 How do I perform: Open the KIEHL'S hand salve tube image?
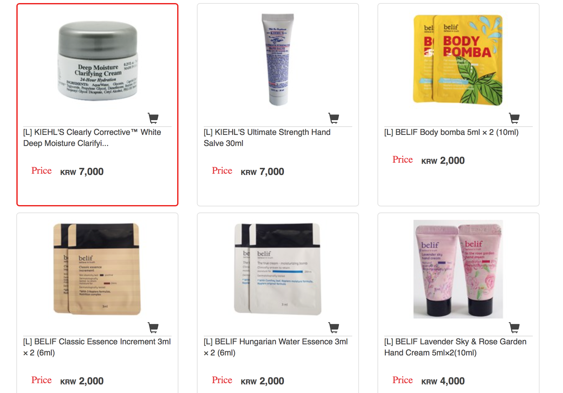[x=278, y=60]
